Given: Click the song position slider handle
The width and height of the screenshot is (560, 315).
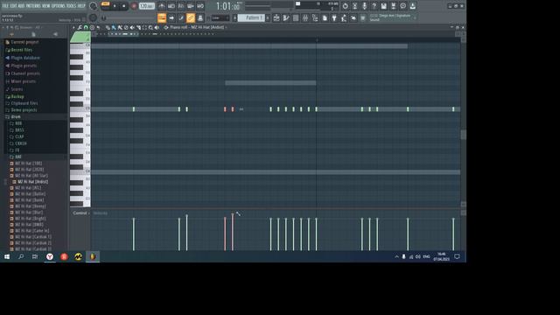Looking at the screenshot, I should point(103,17).
